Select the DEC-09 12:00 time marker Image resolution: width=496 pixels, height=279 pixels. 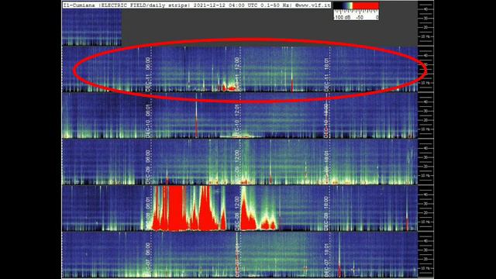[236, 167]
